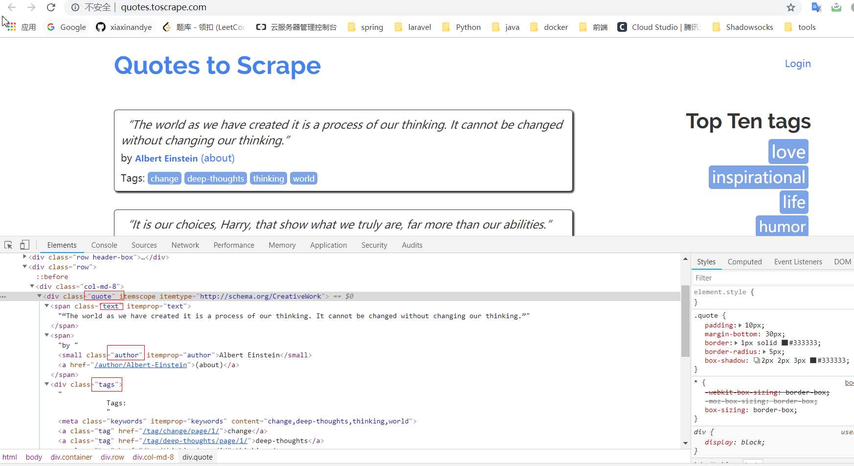Open the spring bookmark folder
Viewport: 854px width, 466px height.
(365, 27)
